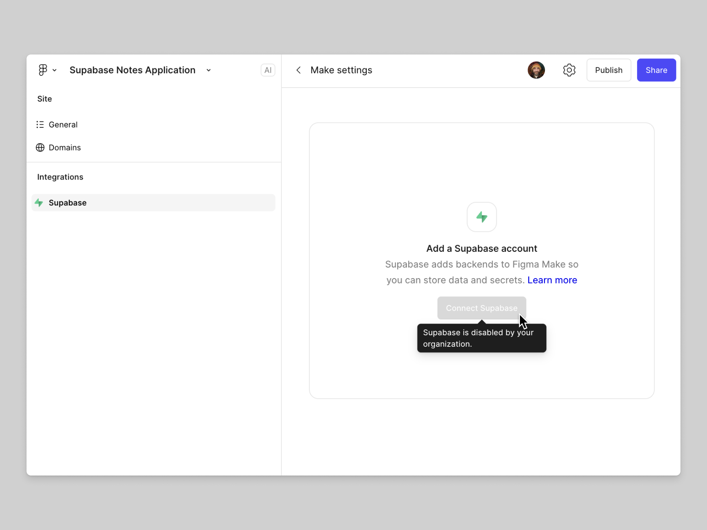
Task: Go back from Make settings
Action: (299, 70)
